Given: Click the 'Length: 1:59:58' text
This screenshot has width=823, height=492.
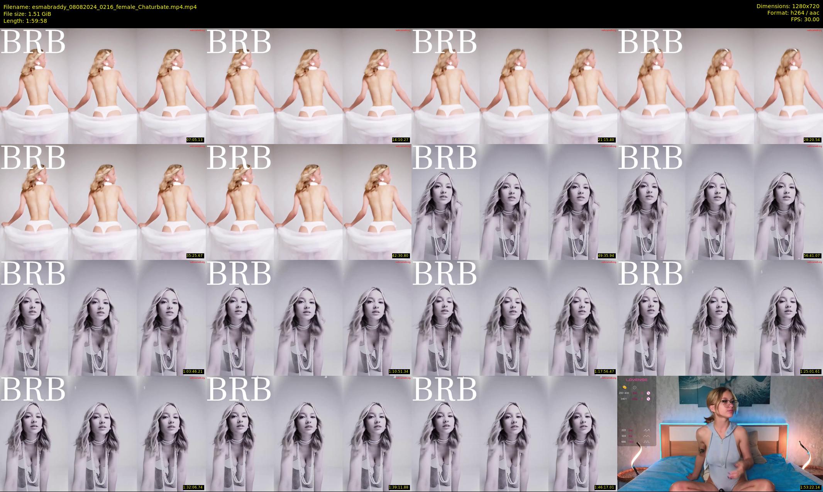Looking at the screenshot, I should 25,21.
